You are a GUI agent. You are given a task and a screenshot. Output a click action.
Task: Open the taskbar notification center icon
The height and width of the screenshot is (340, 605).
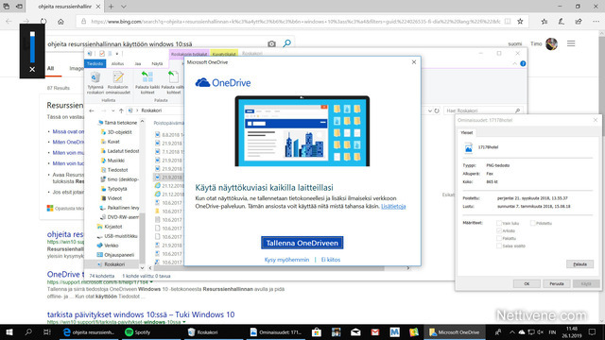pyautogui.click(x=593, y=331)
